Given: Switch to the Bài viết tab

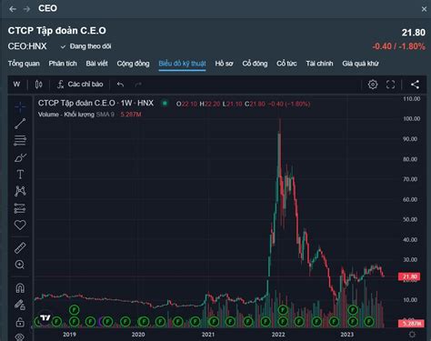Looking at the screenshot, I should click(x=96, y=64).
